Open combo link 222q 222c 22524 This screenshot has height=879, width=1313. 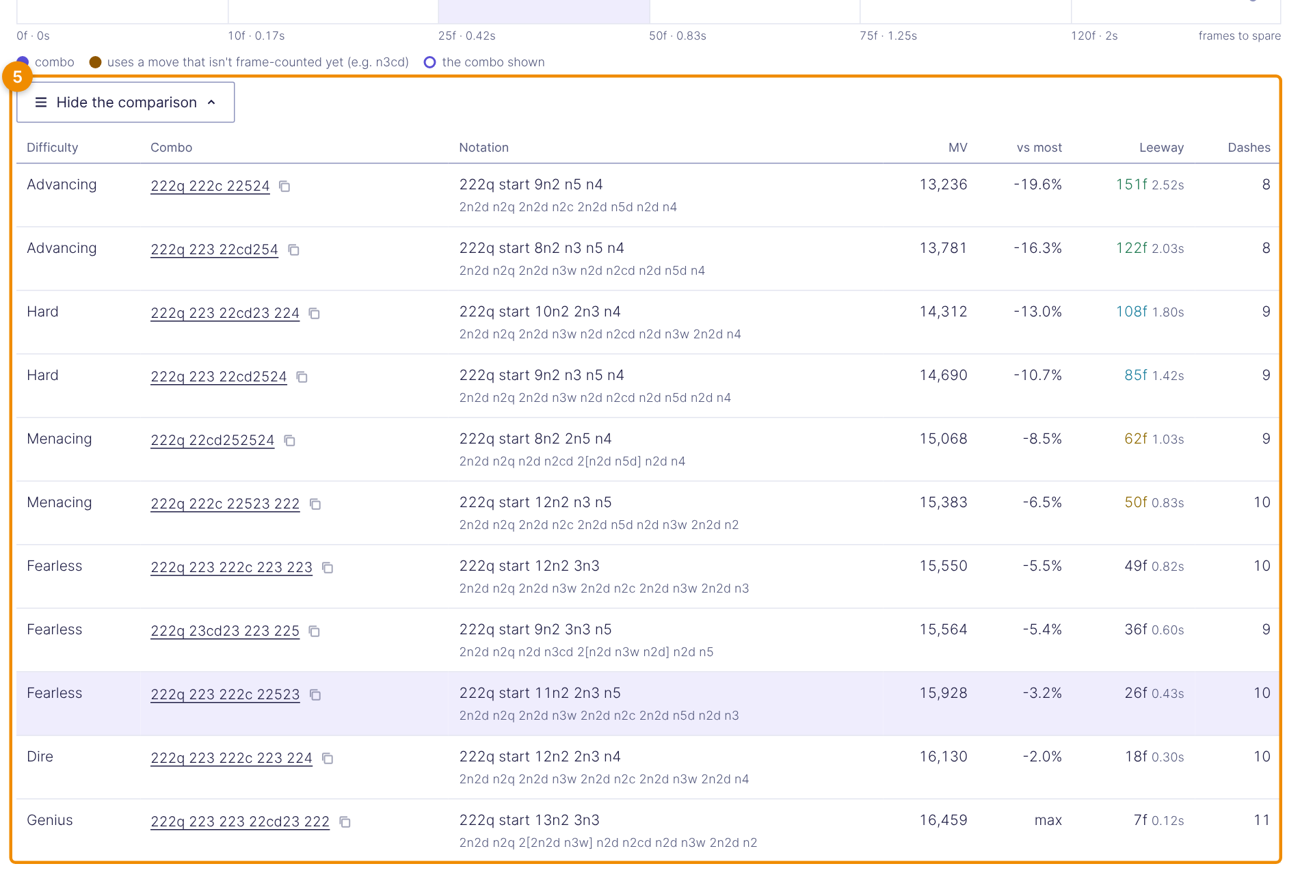(210, 186)
